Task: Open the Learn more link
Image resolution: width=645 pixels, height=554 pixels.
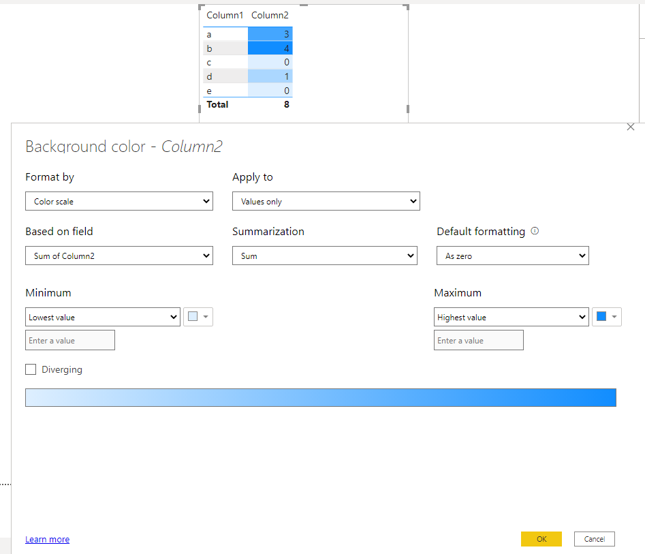Action: point(47,539)
